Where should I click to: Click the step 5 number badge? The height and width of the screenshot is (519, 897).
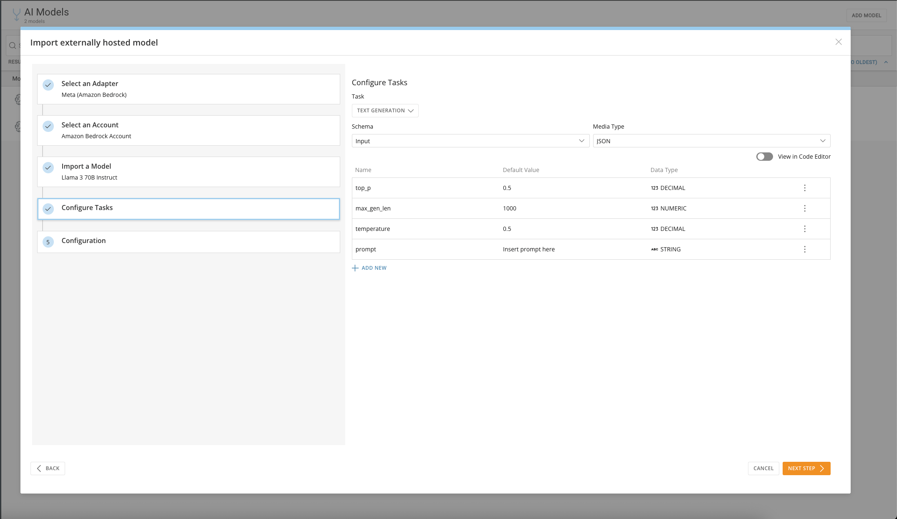coord(48,242)
